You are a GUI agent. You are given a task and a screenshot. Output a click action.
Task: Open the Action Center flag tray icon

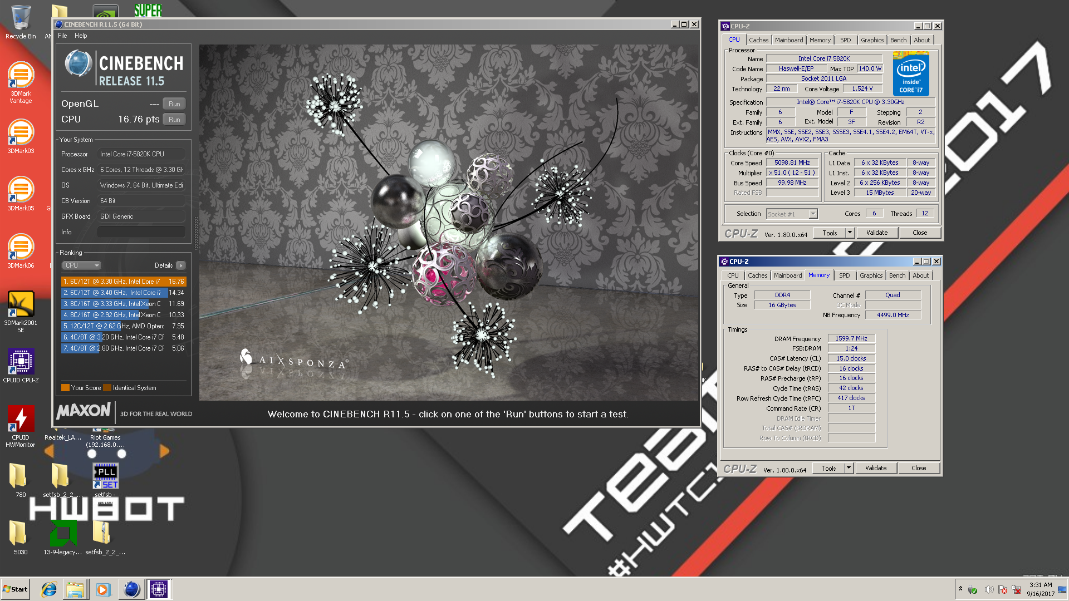(1003, 590)
